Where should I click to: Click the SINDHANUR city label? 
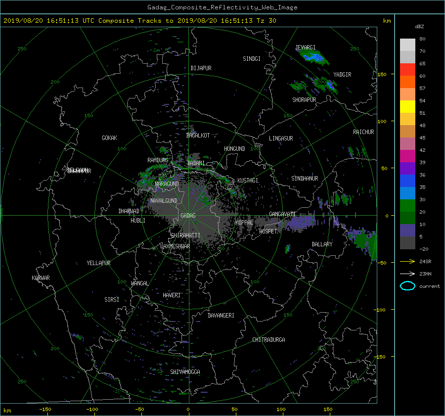tap(305, 179)
